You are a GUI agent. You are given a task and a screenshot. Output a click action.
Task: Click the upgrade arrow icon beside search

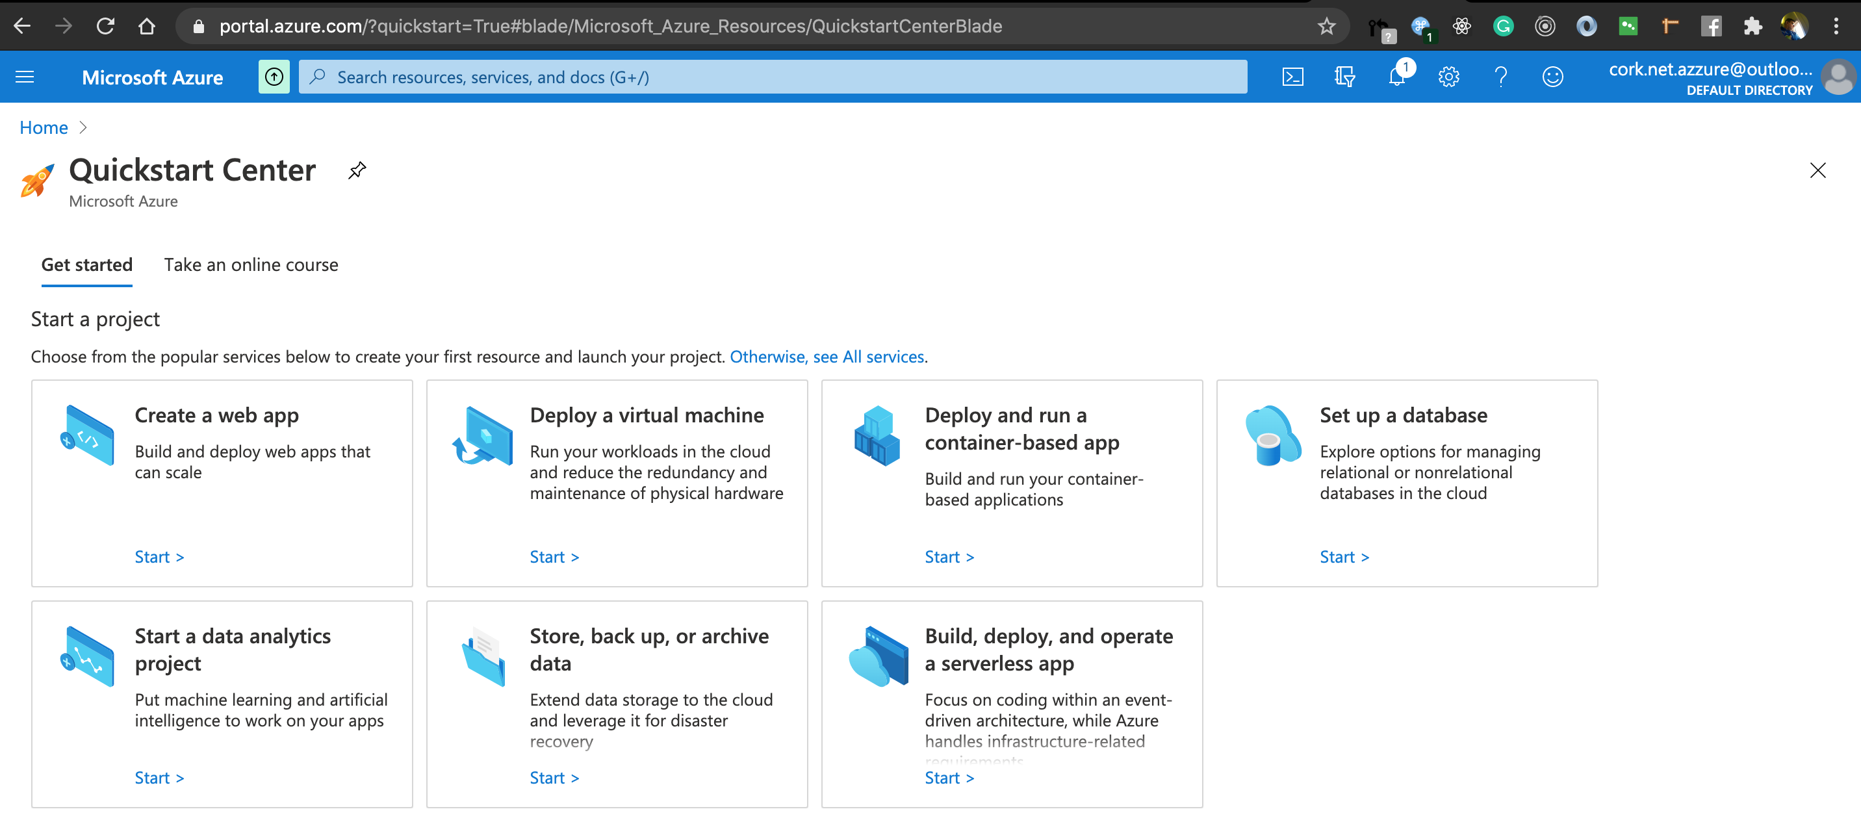(x=274, y=77)
